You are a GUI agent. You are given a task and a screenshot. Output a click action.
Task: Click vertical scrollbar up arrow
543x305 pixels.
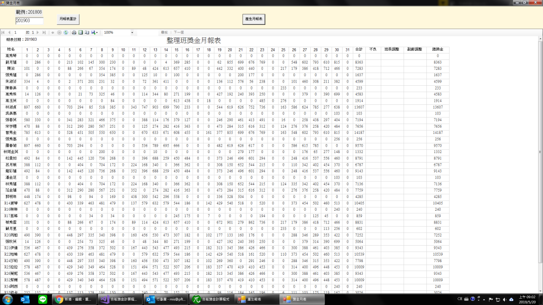coord(540,39)
